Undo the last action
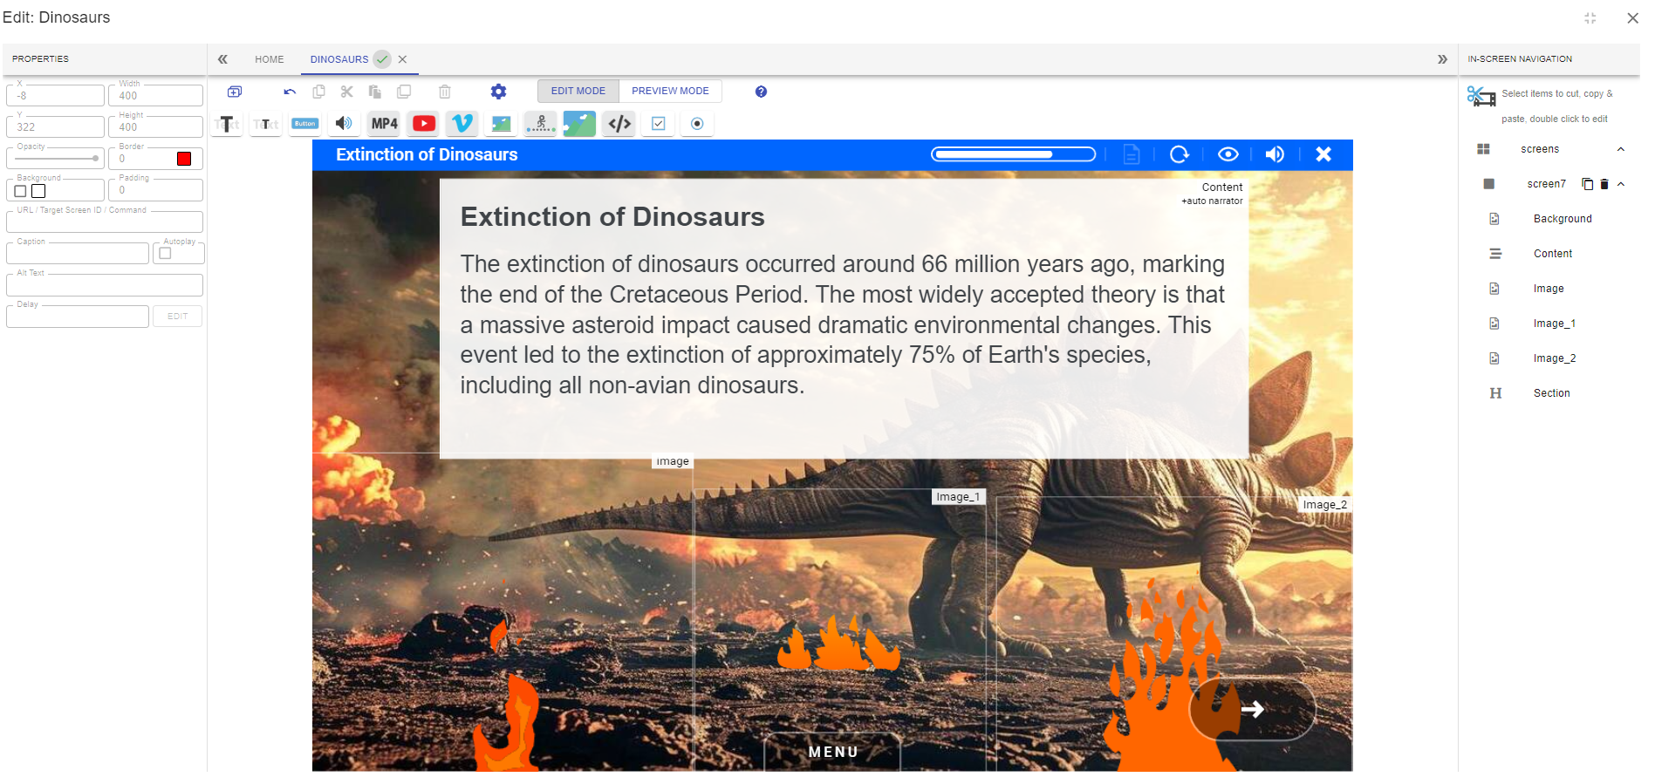Image resolution: width=1655 pixels, height=777 pixels. pyautogui.click(x=290, y=92)
